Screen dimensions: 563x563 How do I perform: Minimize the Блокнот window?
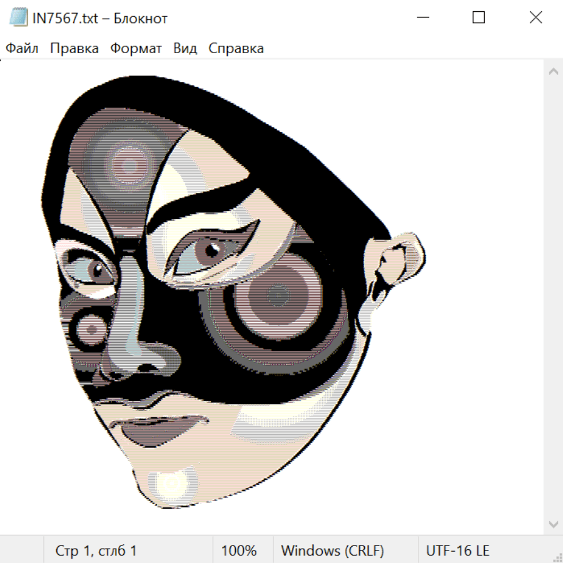422,18
